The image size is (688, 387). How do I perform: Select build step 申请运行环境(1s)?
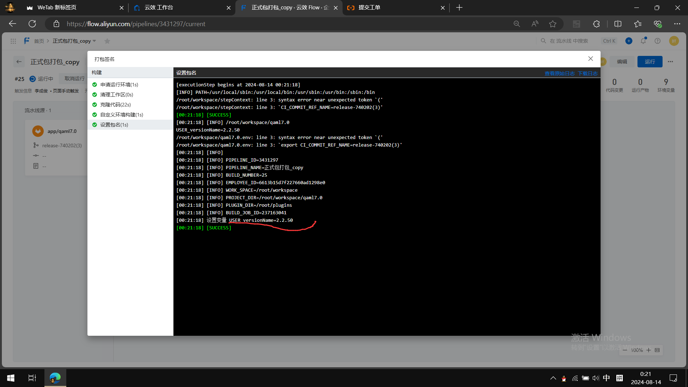pyautogui.click(x=130, y=85)
